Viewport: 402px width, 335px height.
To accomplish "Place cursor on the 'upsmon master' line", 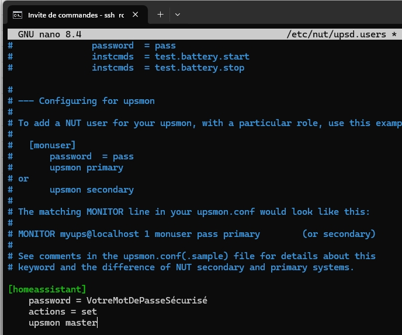I will [63, 323].
